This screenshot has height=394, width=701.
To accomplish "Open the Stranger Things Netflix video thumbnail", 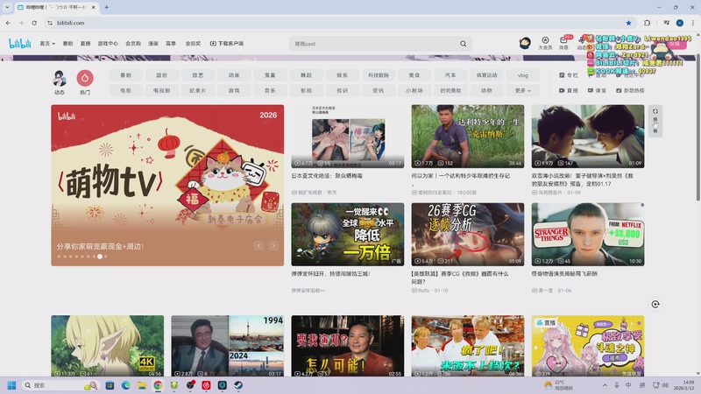I will (x=588, y=235).
